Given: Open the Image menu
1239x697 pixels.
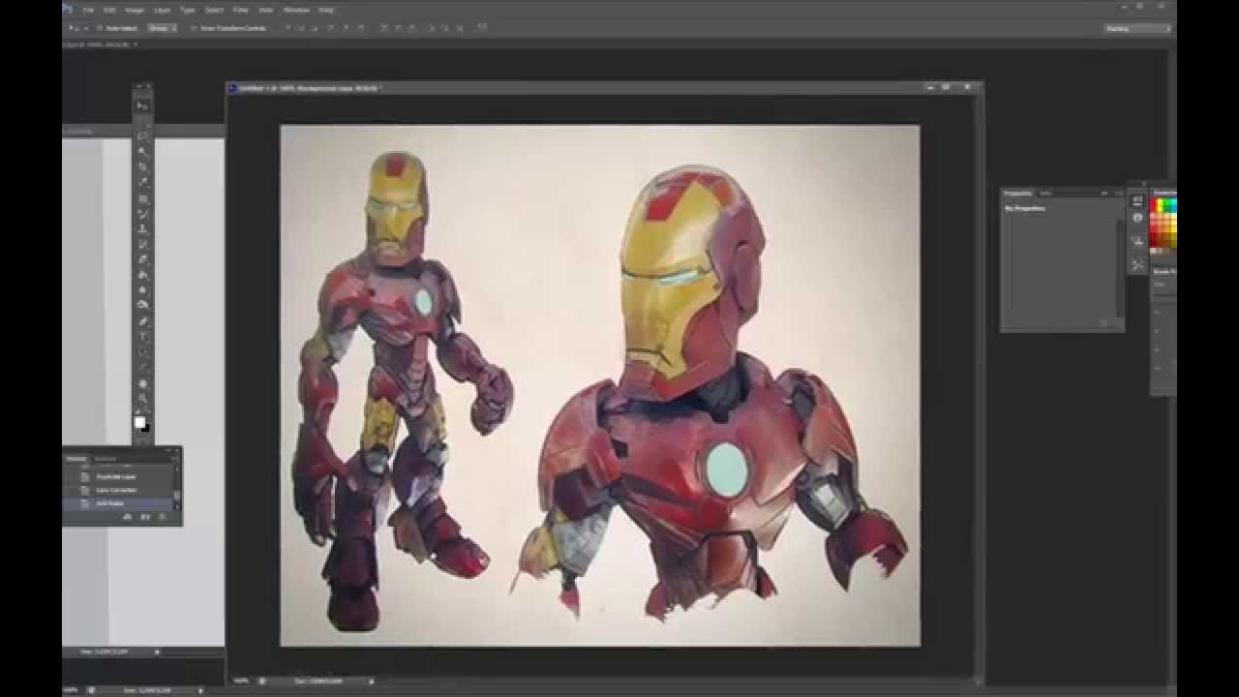Looking at the screenshot, I should 135,10.
